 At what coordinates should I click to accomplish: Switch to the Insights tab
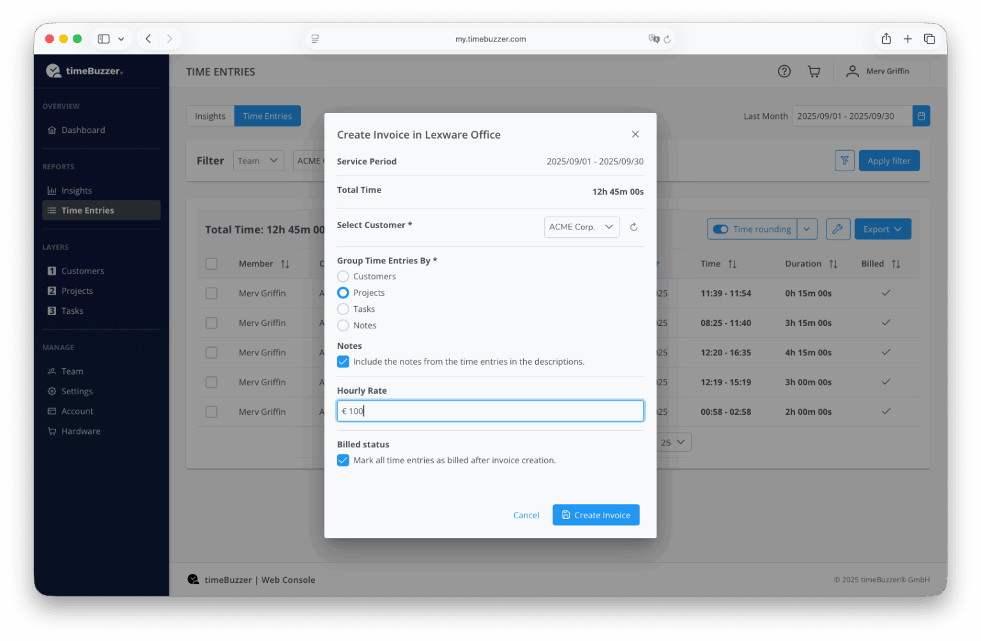click(210, 116)
